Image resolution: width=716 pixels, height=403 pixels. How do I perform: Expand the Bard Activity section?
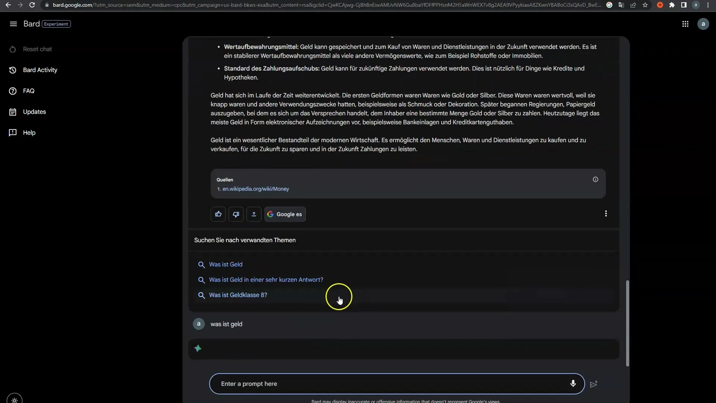[40, 69]
